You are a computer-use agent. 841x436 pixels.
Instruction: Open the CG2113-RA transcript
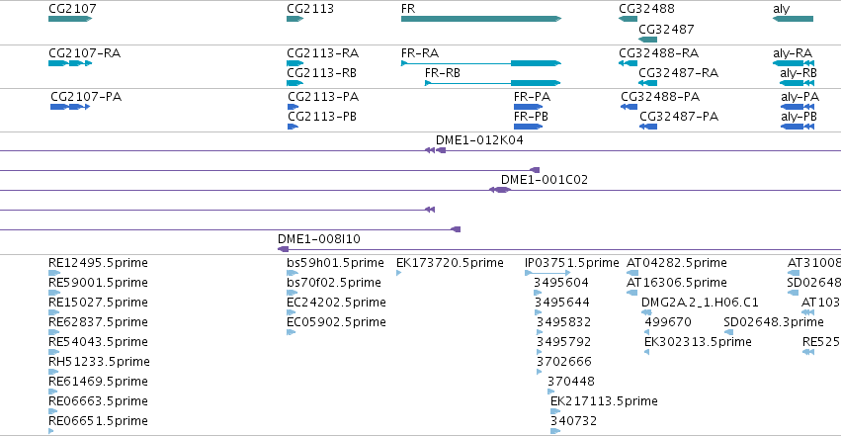pos(295,63)
